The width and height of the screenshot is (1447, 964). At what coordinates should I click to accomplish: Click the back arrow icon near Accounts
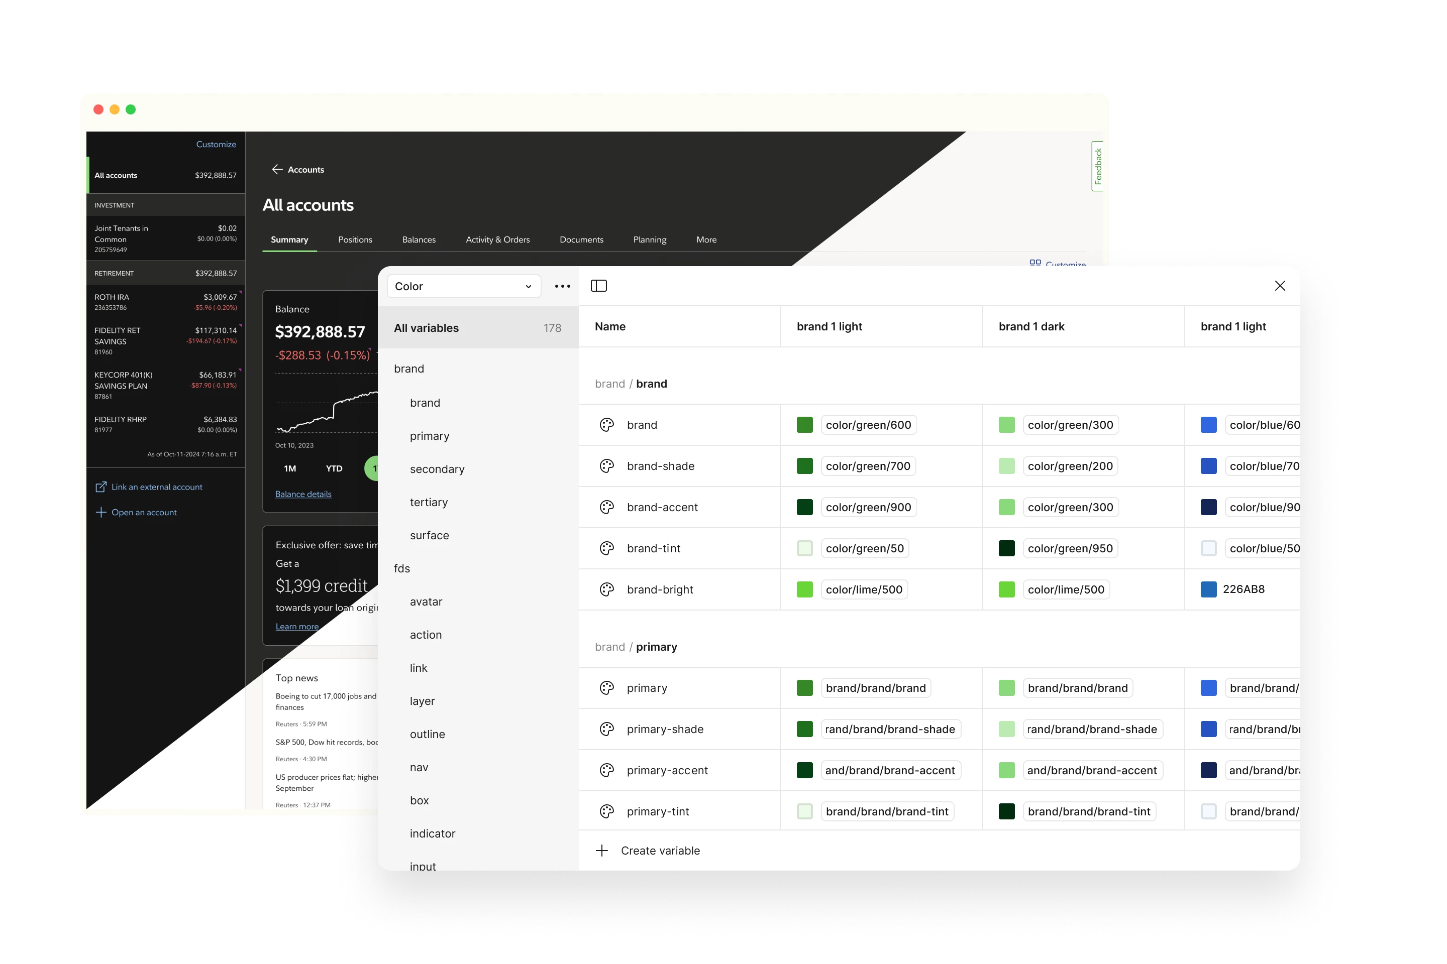[x=278, y=169]
